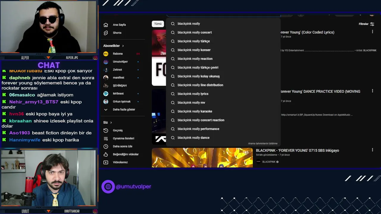The width and height of the screenshot is (381, 214).
Task: Click chat username Nehir_army13_BTS7
Action: [34, 102]
